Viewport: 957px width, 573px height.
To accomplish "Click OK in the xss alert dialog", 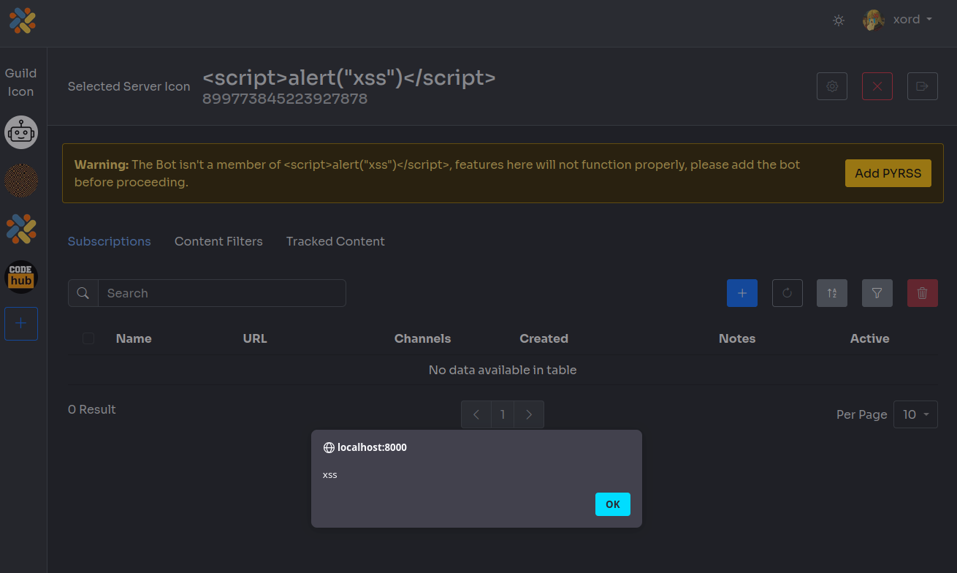I will coord(613,504).
